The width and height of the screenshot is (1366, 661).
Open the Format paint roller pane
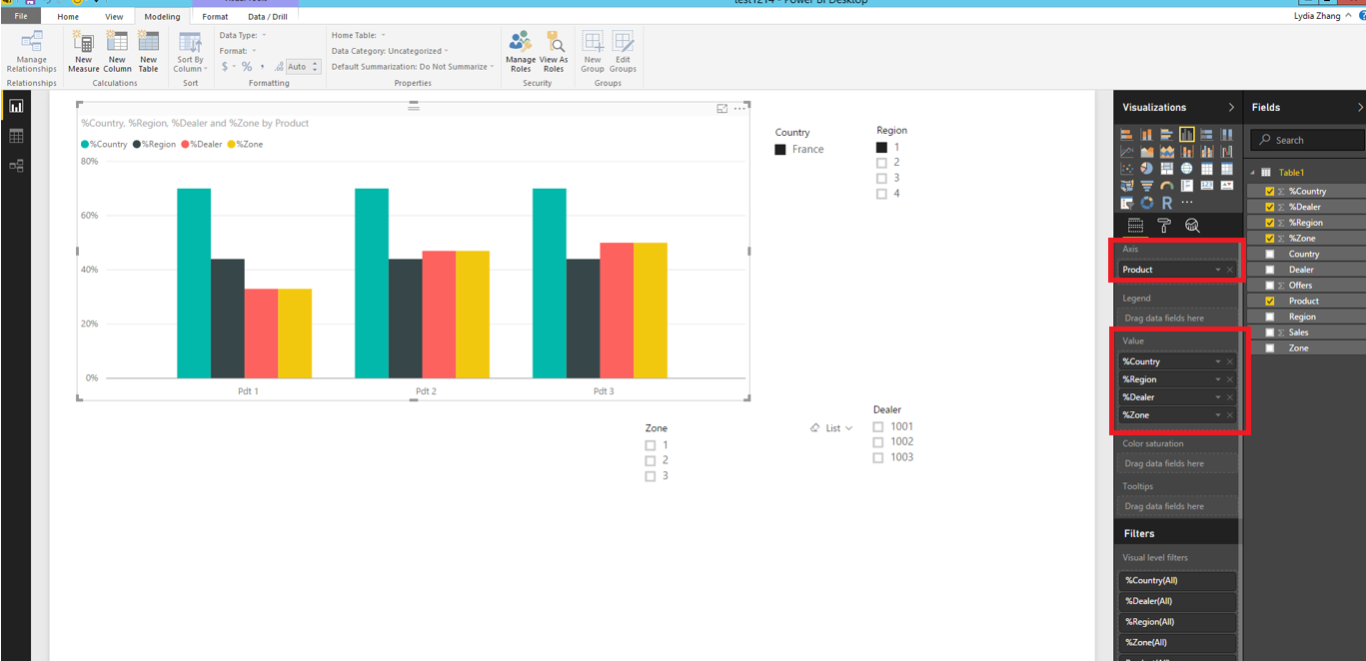[1164, 226]
